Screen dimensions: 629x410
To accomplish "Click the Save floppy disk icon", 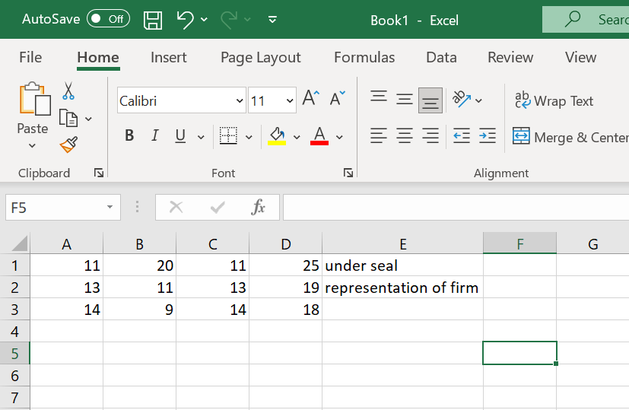I will pyautogui.click(x=153, y=20).
